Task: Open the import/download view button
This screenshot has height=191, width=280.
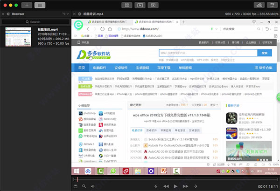Action: click(x=153, y=5)
